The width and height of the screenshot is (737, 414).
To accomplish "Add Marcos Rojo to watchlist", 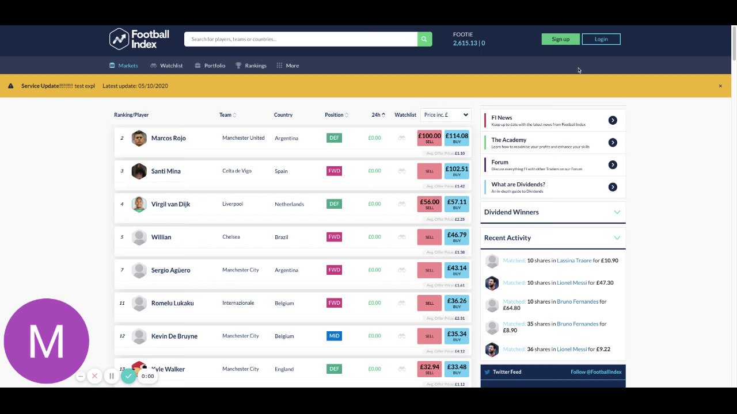I will tap(402, 138).
